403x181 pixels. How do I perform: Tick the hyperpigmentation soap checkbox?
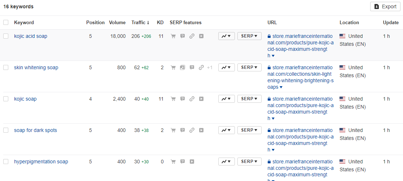[x=6, y=162]
